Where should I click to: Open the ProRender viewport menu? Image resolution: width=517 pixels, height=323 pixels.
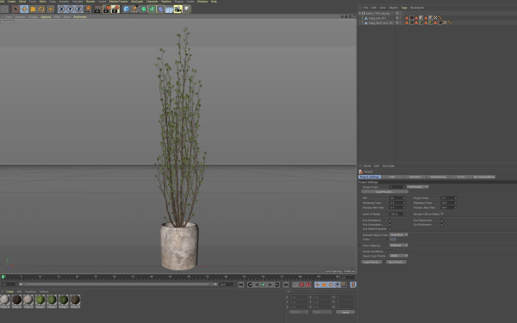[x=80, y=17]
